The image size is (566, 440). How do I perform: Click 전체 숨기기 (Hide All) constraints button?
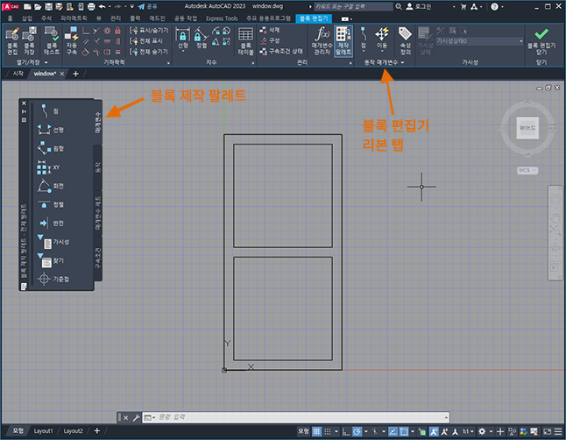coord(149,52)
